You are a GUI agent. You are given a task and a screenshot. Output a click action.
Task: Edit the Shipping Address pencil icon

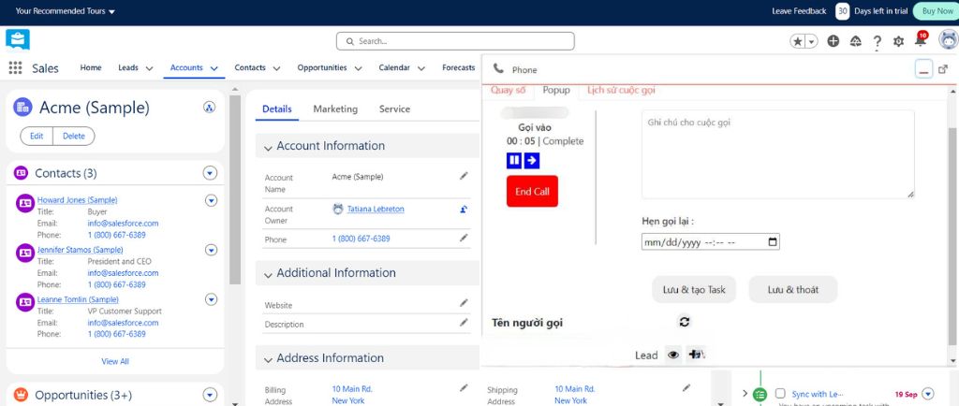click(686, 387)
